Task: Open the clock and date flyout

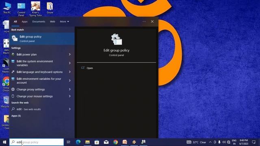Action: [244, 142]
